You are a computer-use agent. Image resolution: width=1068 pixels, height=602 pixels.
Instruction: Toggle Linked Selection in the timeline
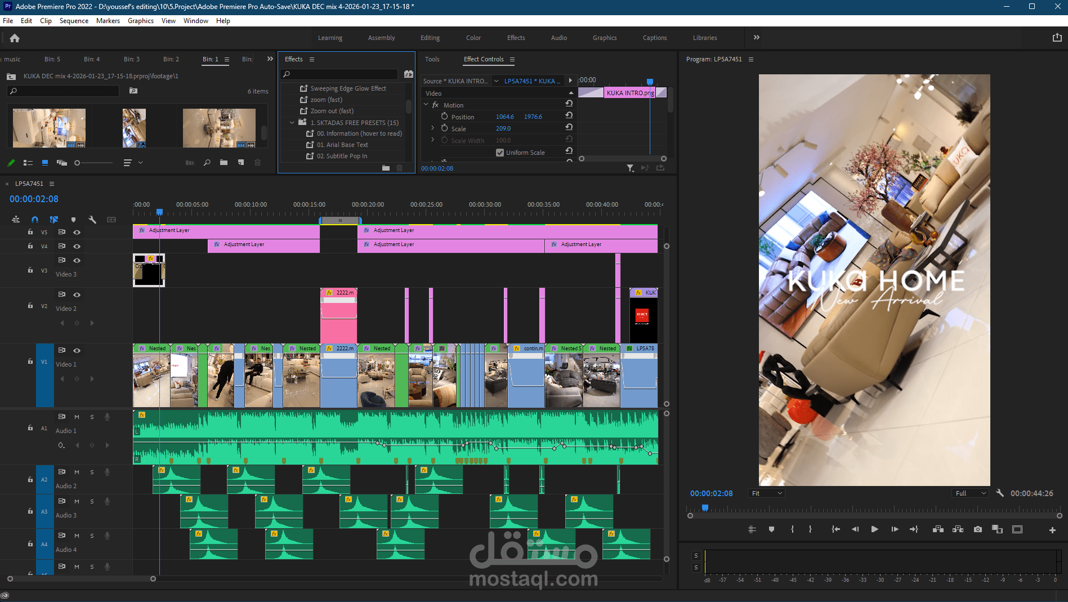point(54,220)
